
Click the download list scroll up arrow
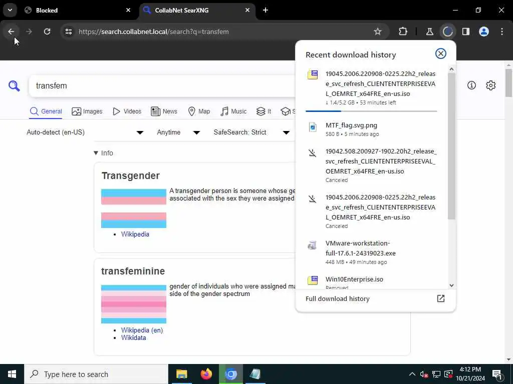point(451,69)
